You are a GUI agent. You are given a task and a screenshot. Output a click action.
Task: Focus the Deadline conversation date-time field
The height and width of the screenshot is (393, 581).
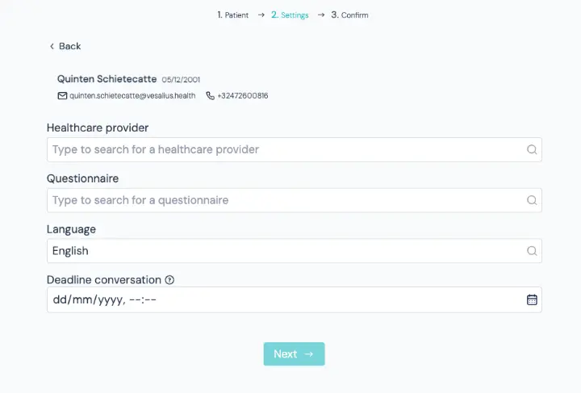coord(295,299)
